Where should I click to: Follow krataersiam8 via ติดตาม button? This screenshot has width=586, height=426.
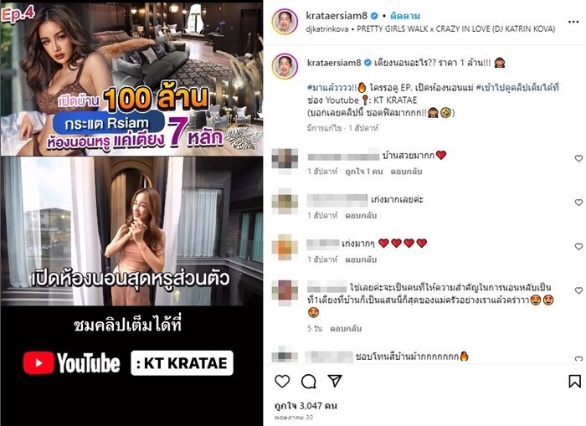coord(404,16)
